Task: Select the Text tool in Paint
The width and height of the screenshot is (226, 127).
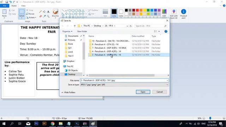Action: pos(48,12)
